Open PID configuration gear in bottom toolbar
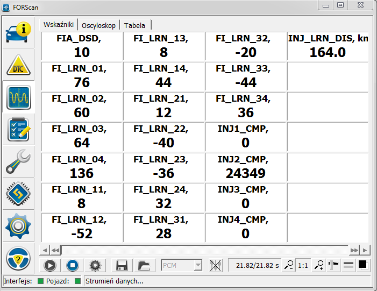This screenshot has height=291, width=377. coord(95,265)
